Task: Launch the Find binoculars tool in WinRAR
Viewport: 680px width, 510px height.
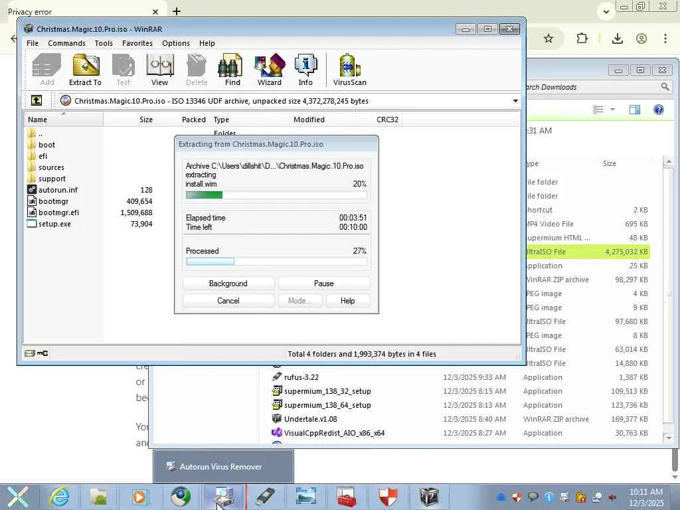Action: pyautogui.click(x=232, y=69)
